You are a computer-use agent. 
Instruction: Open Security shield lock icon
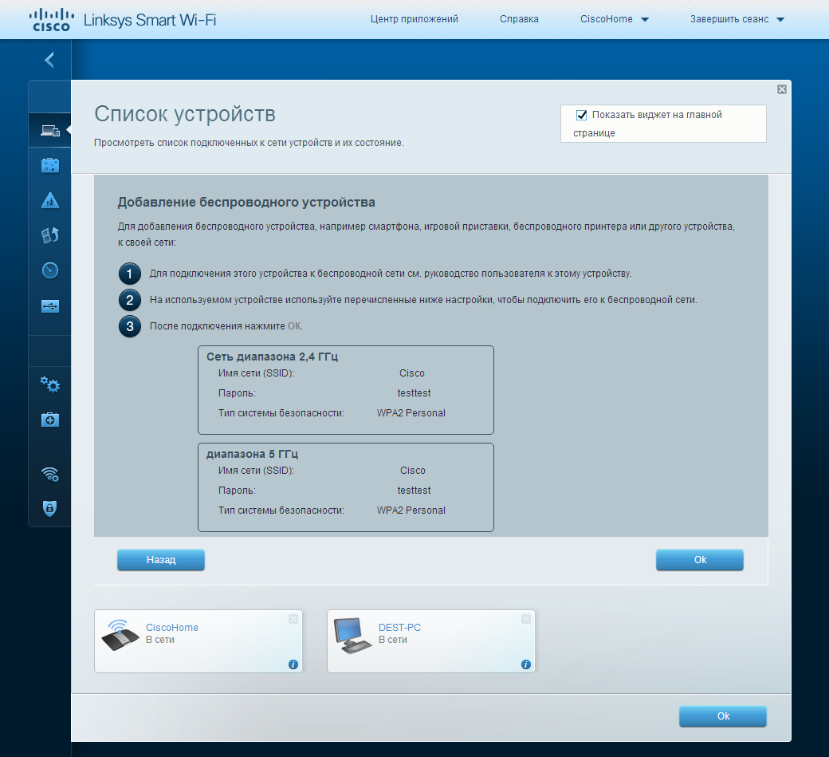click(x=49, y=508)
